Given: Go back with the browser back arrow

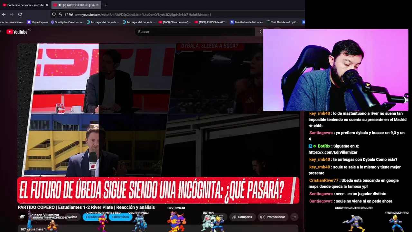Looking at the screenshot, I should [x=4, y=15].
